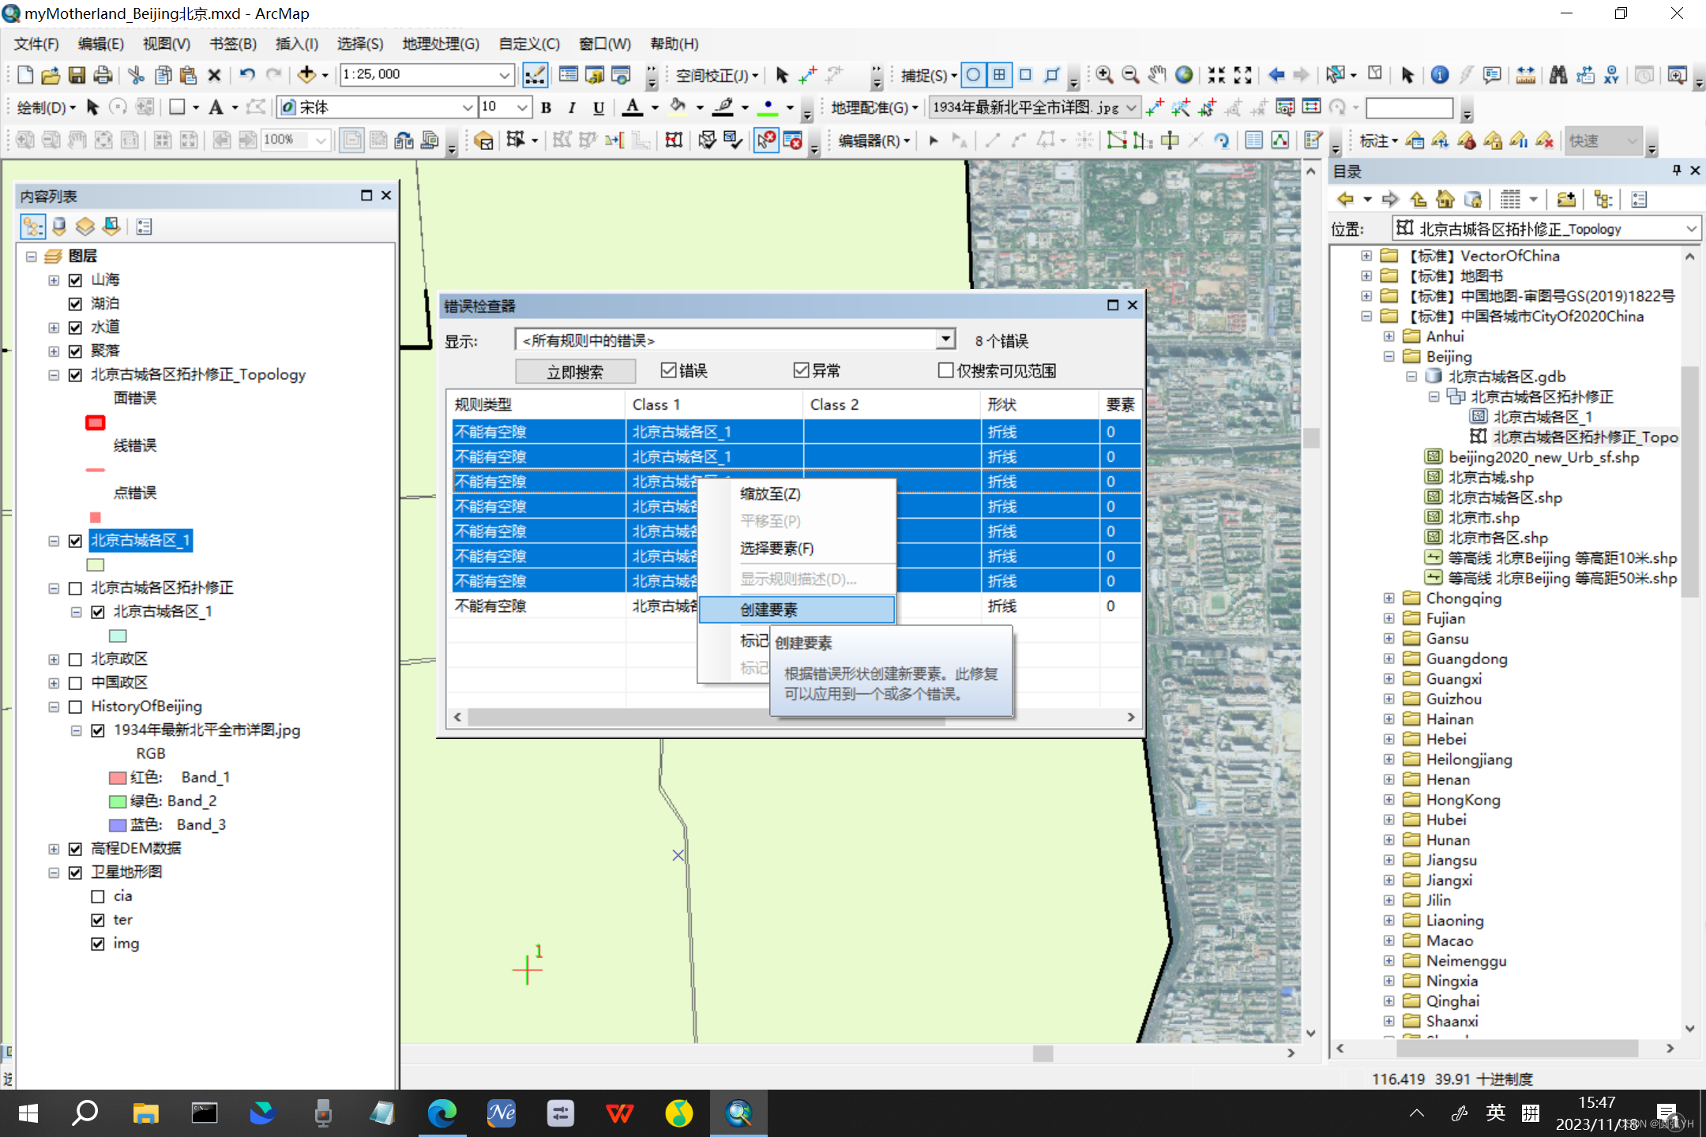Uncheck the 错误 checkbox in 错误检查器
Image resolution: width=1706 pixels, height=1137 pixels.
(x=668, y=370)
